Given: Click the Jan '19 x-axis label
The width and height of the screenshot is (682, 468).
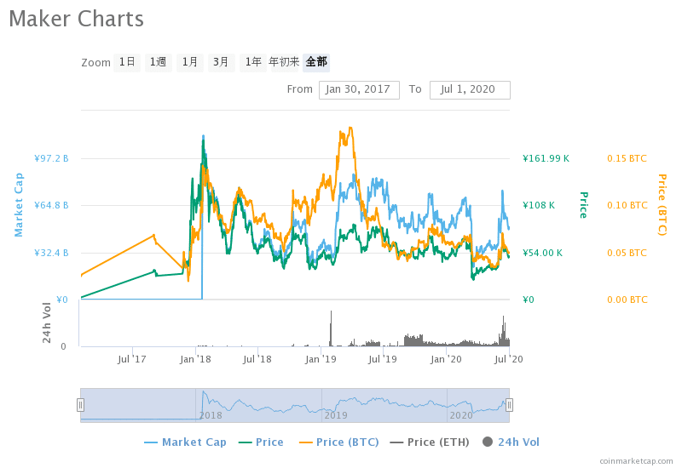Looking at the screenshot, I should (321, 359).
